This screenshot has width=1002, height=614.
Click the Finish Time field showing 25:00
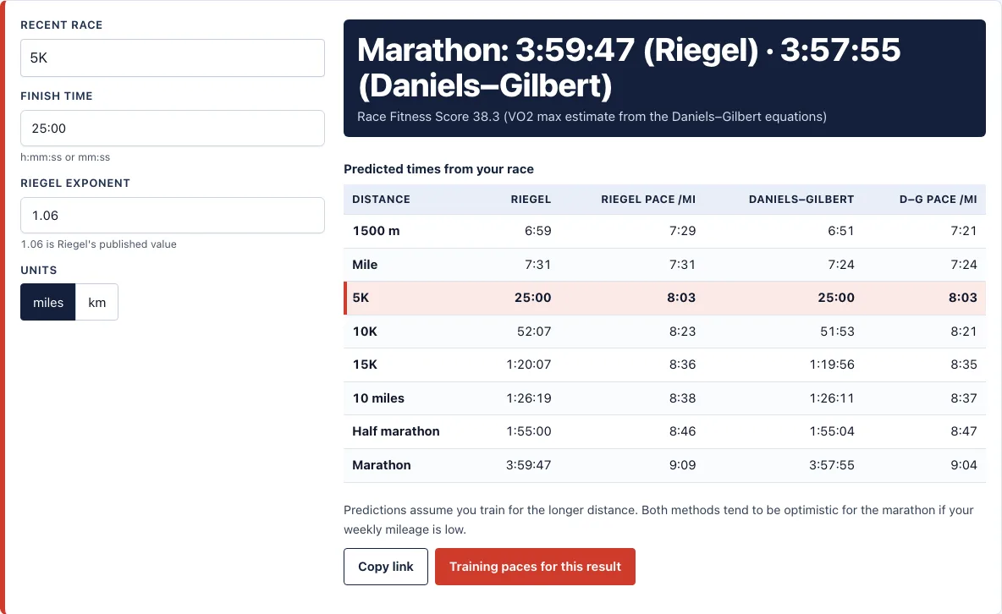(173, 129)
